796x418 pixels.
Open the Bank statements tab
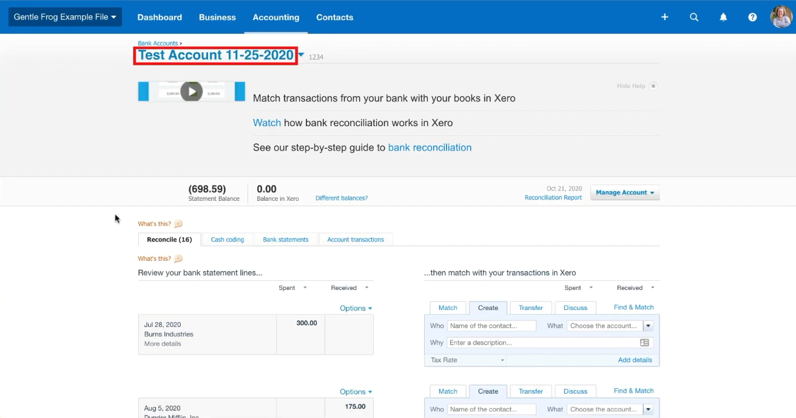tap(286, 240)
